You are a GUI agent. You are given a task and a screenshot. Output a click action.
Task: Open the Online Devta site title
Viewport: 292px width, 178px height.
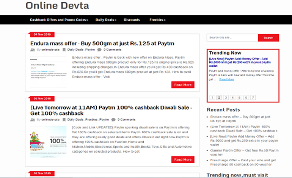[57, 6]
